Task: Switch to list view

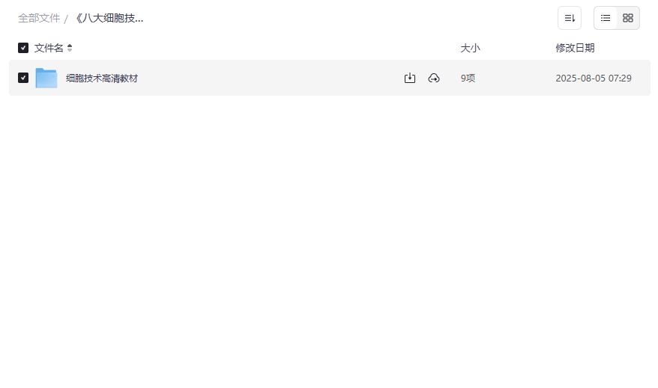Action: coord(606,18)
